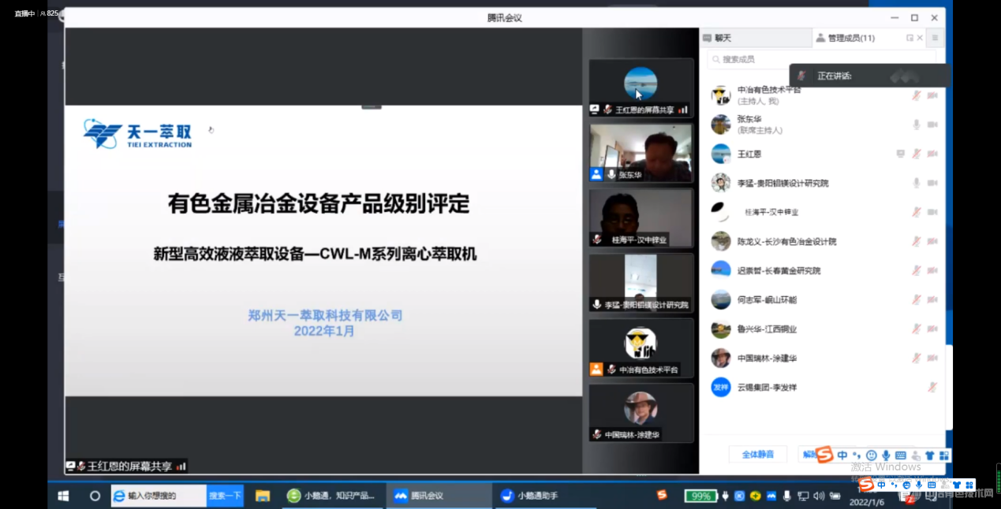Click the 99% battery indicator in tray
This screenshot has height=509, width=1001.
click(x=700, y=496)
